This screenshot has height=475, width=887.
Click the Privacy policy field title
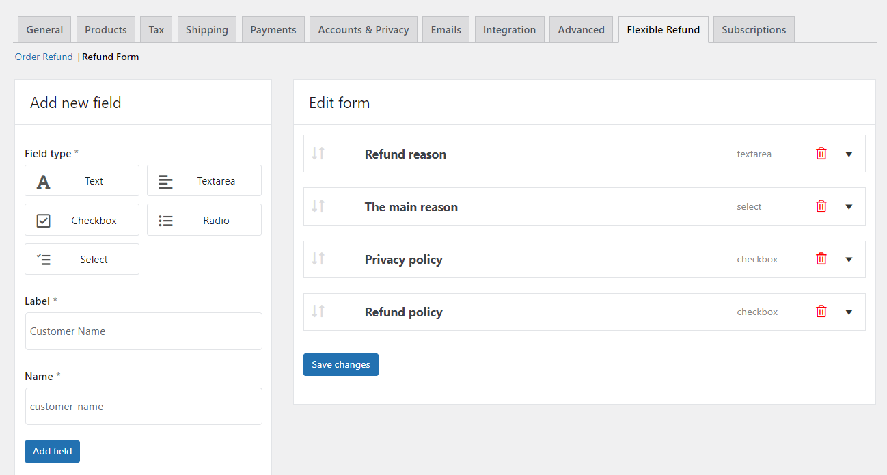(x=404, y=260)
